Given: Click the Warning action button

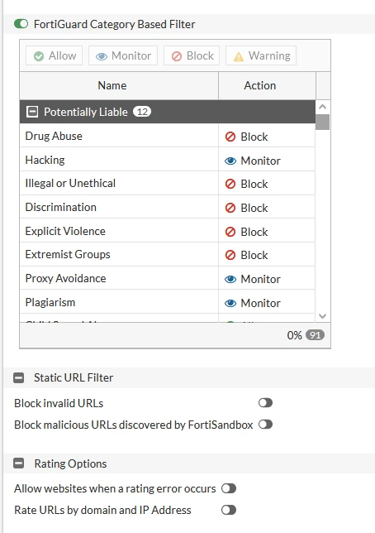Looking at the screenshot, I should pyautogui.click(x=261, y=55).
